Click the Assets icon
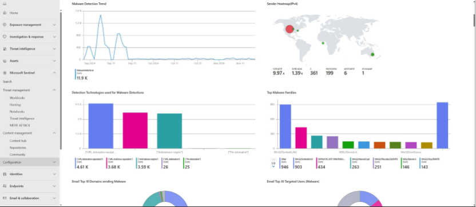476x207 pixels. click(x=5, y=61)
